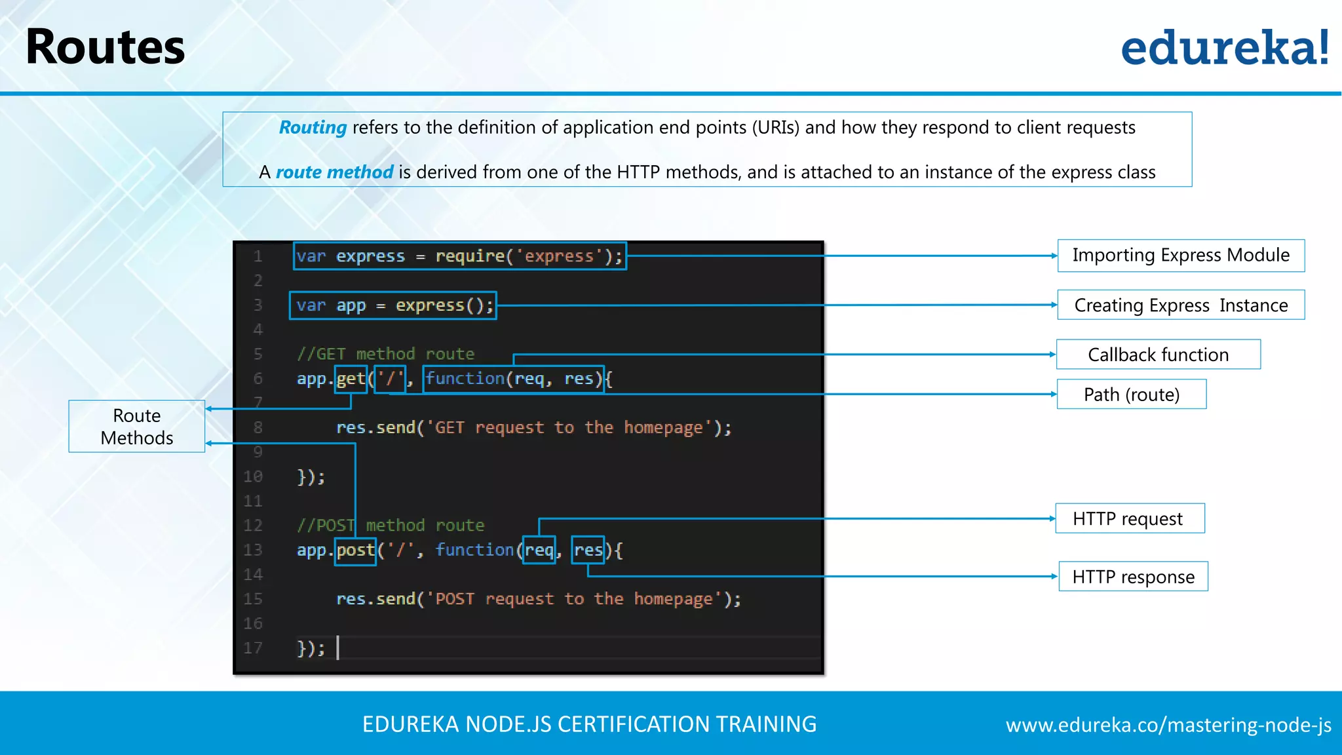This screenshot has width=1342, height=755.
Task: Click the res parameter on line 13
Action: coord(588,551)
